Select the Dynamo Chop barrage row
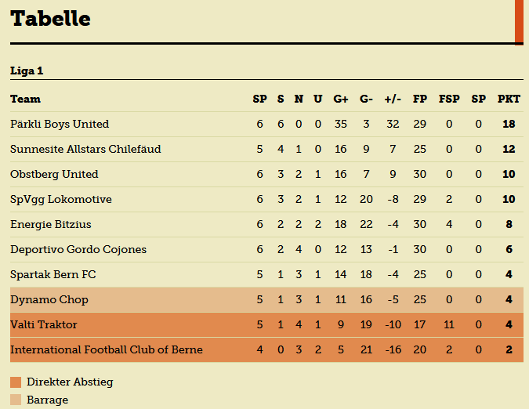 [x=266, y=300]
